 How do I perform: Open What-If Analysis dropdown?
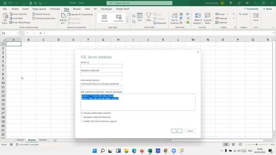coord(198,19)
